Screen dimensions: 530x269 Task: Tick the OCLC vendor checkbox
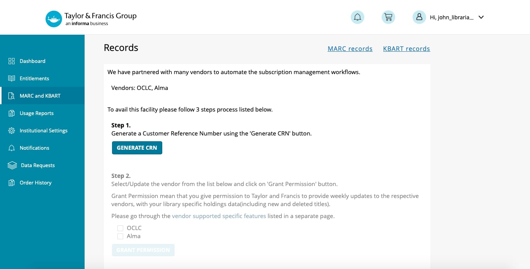120,228
